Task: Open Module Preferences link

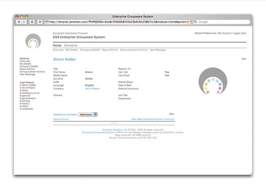Action: 205,33
